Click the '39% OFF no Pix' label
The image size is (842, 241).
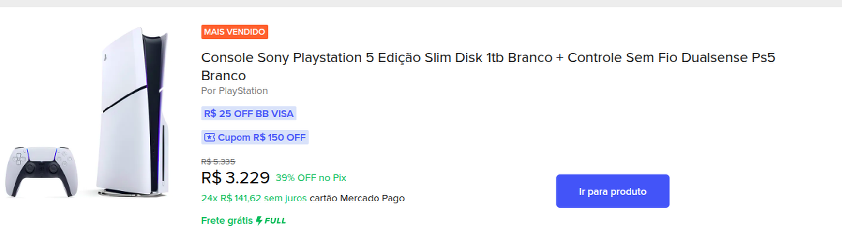coord(311,178)
